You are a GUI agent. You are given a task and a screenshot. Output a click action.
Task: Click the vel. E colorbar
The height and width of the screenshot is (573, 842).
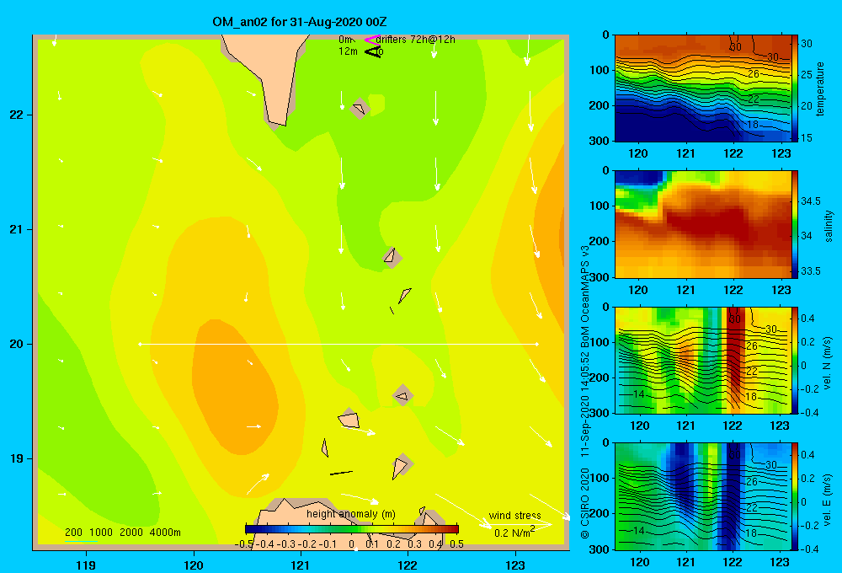(795, 496)
